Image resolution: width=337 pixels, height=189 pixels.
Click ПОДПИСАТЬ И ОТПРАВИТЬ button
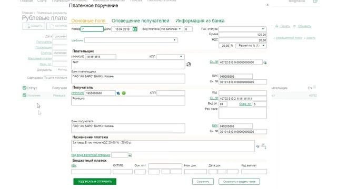pyautogui.click(x=95, y=182)
